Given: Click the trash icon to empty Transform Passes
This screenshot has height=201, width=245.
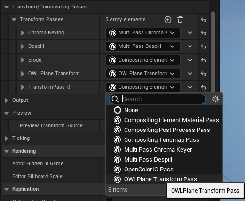Looking at the screenshot, I should tap(180, 20).
